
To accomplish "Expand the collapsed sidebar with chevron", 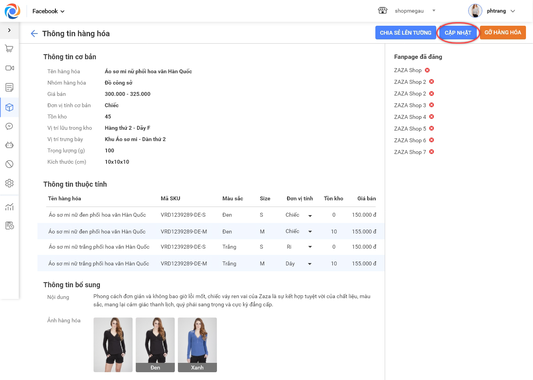I will click(x=9, y=30).
